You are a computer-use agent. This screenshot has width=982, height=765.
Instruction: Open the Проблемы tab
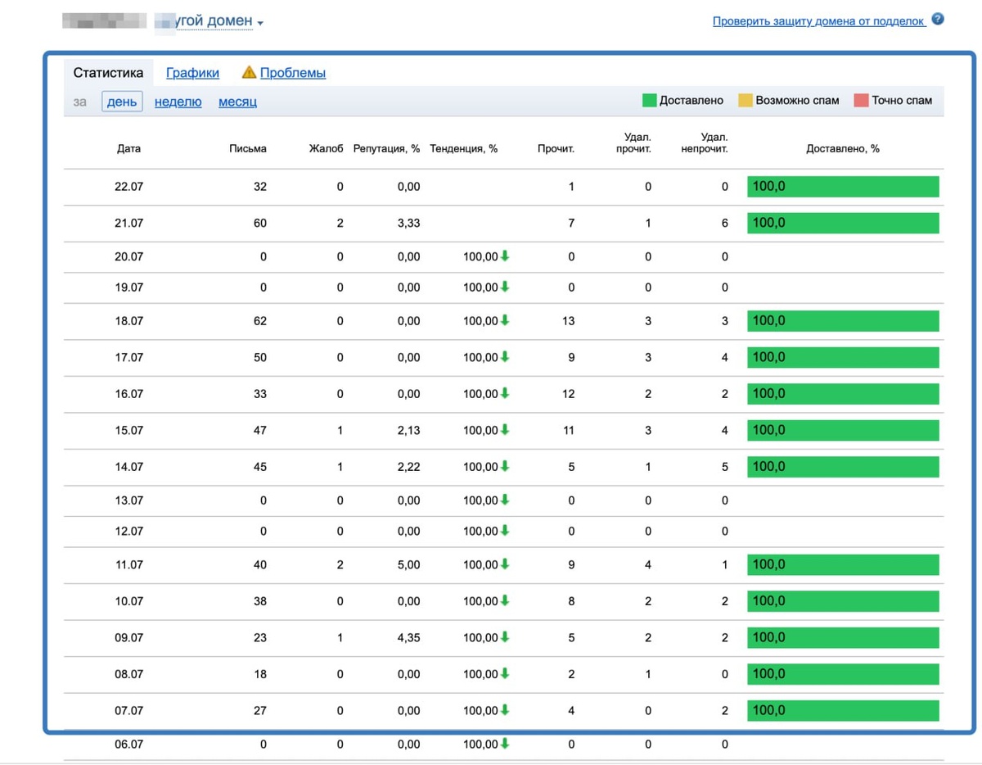pos(293,73)
